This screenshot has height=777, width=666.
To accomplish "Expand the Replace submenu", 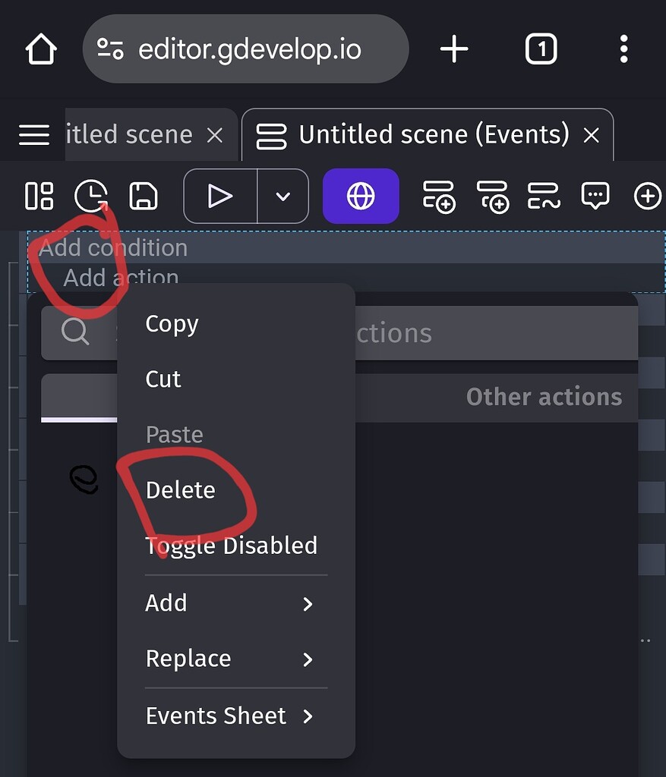I will (188, 659).
